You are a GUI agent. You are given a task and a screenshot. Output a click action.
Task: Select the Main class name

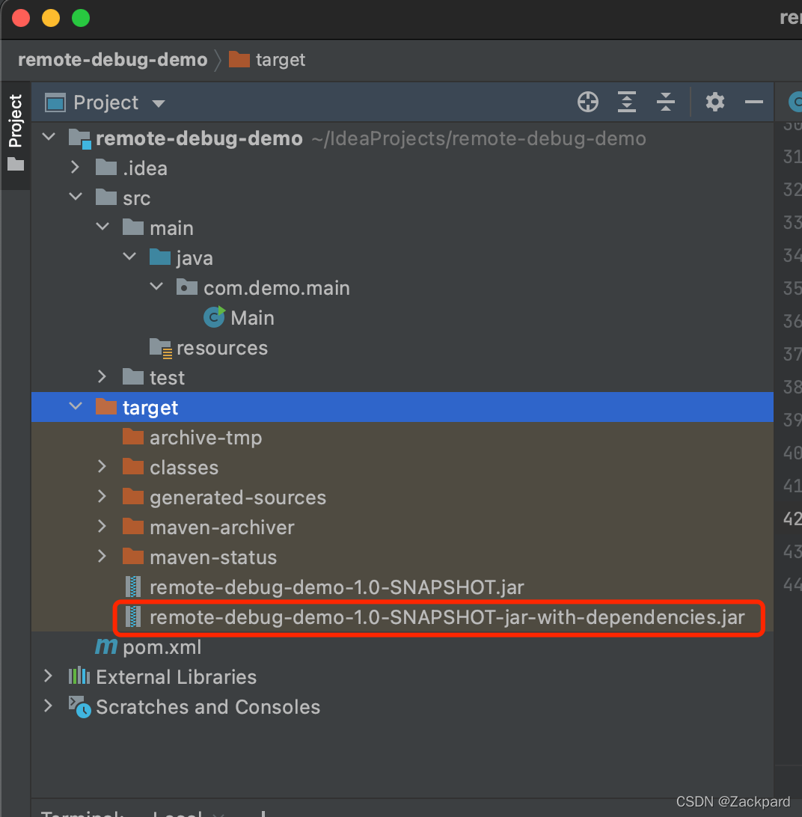252,318
